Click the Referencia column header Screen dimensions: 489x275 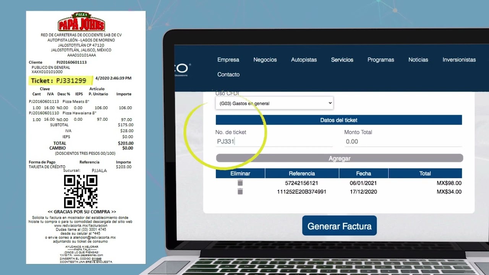tap(302, 173)
